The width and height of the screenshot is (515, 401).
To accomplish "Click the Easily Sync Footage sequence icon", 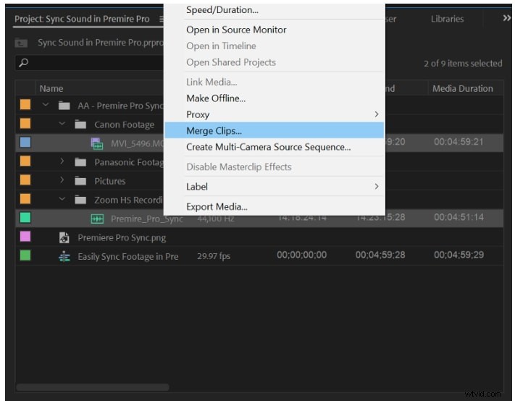I will 64,257.
